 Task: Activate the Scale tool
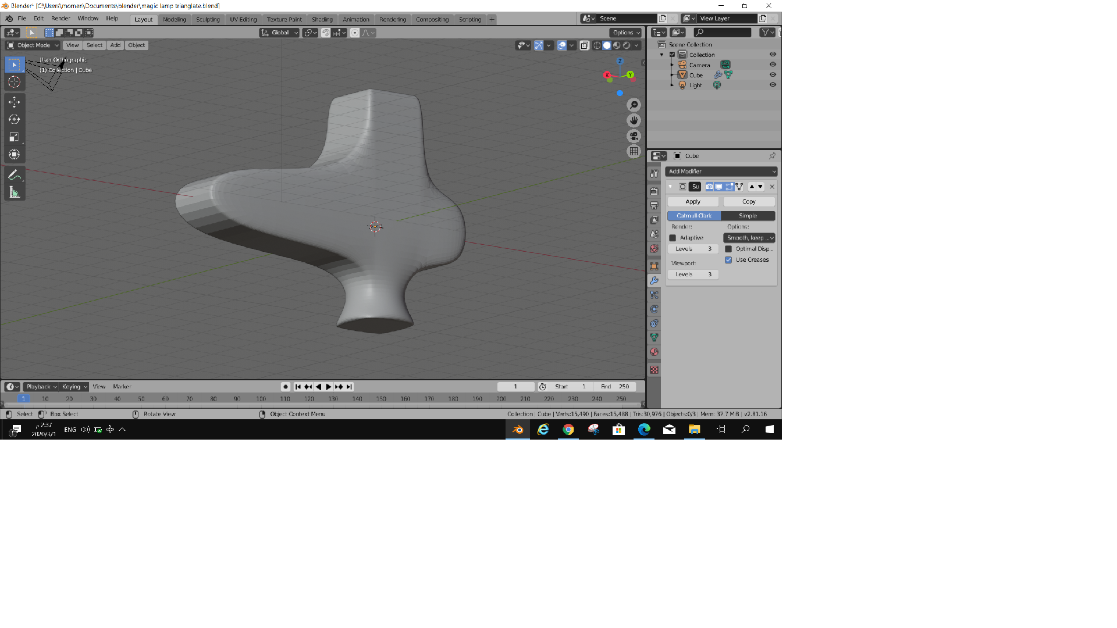click(15, 137)
